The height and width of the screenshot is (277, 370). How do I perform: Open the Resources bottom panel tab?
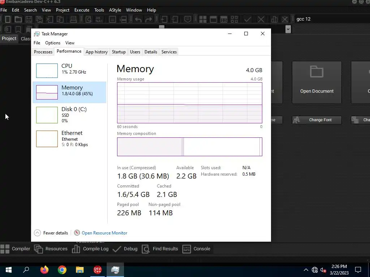(x=51, y=249)
